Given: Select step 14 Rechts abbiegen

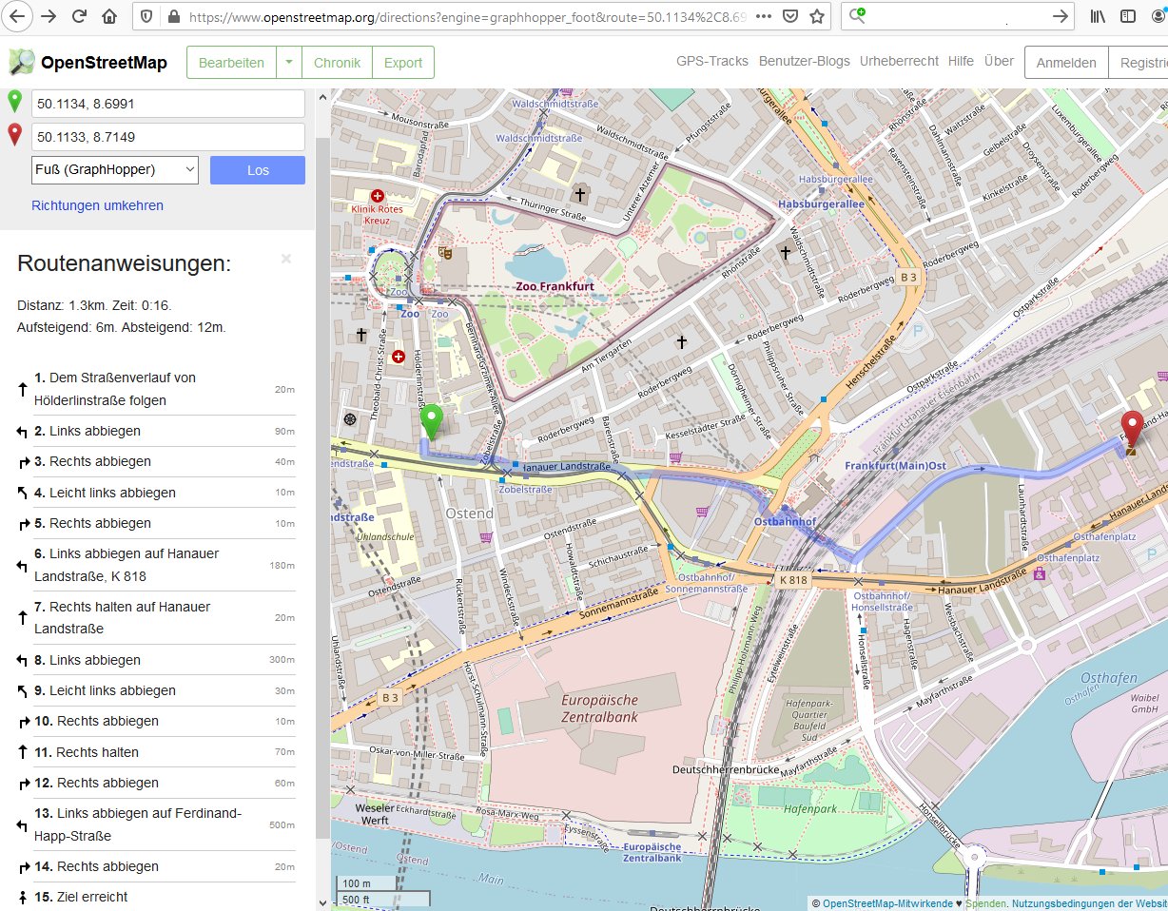Looking at the screenshot, I should (158, 866).
